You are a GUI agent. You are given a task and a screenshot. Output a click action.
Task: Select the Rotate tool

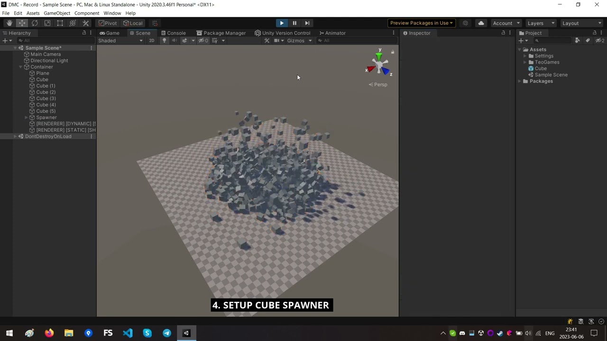[x=35, y=23]
